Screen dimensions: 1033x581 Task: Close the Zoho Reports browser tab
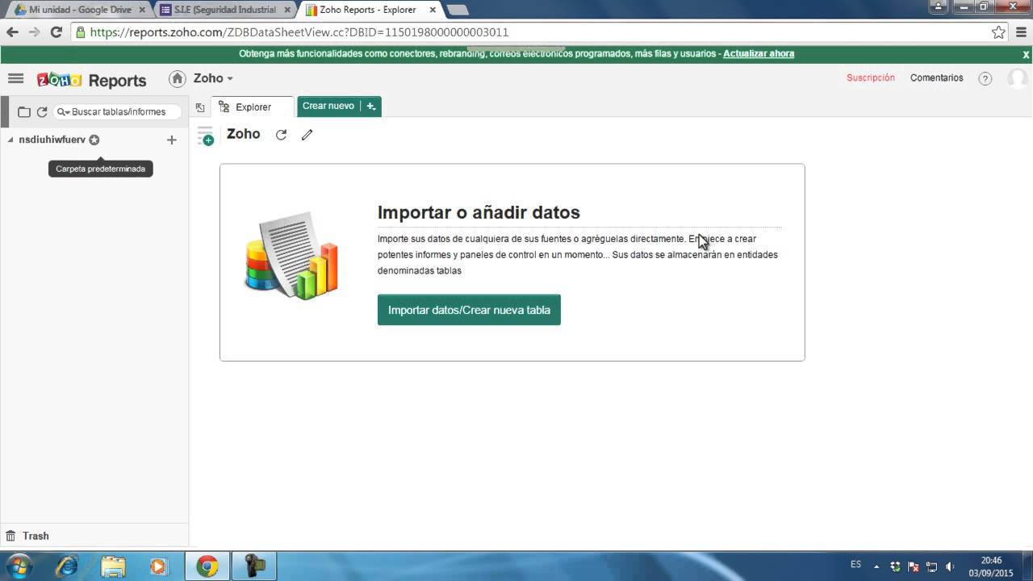coord(432,10)
